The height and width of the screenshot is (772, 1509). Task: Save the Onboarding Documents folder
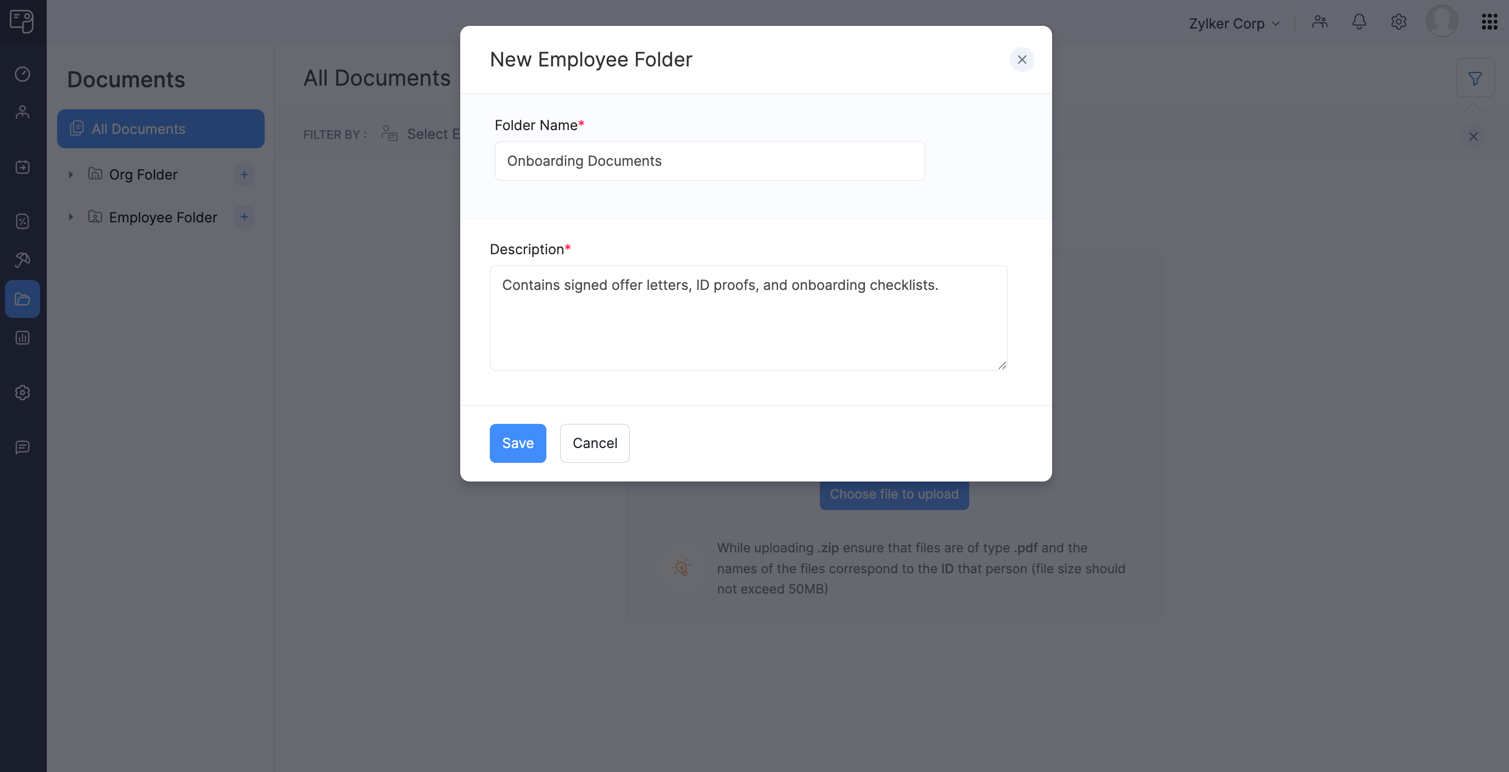tap(517, 444)
